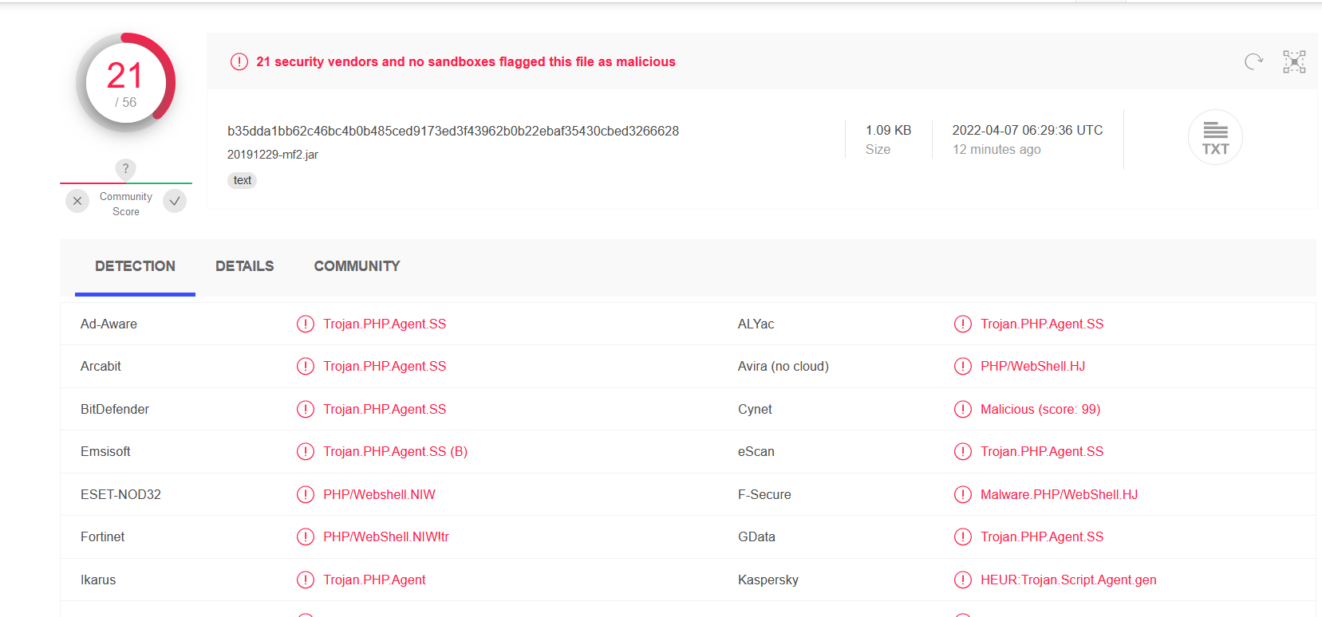
Task: Click the reanalyze file refresh icon
Action: (x=1253, y=61)
